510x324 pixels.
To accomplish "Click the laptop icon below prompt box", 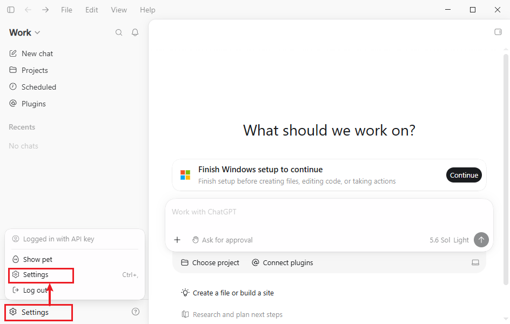I will tap(475, 262).
